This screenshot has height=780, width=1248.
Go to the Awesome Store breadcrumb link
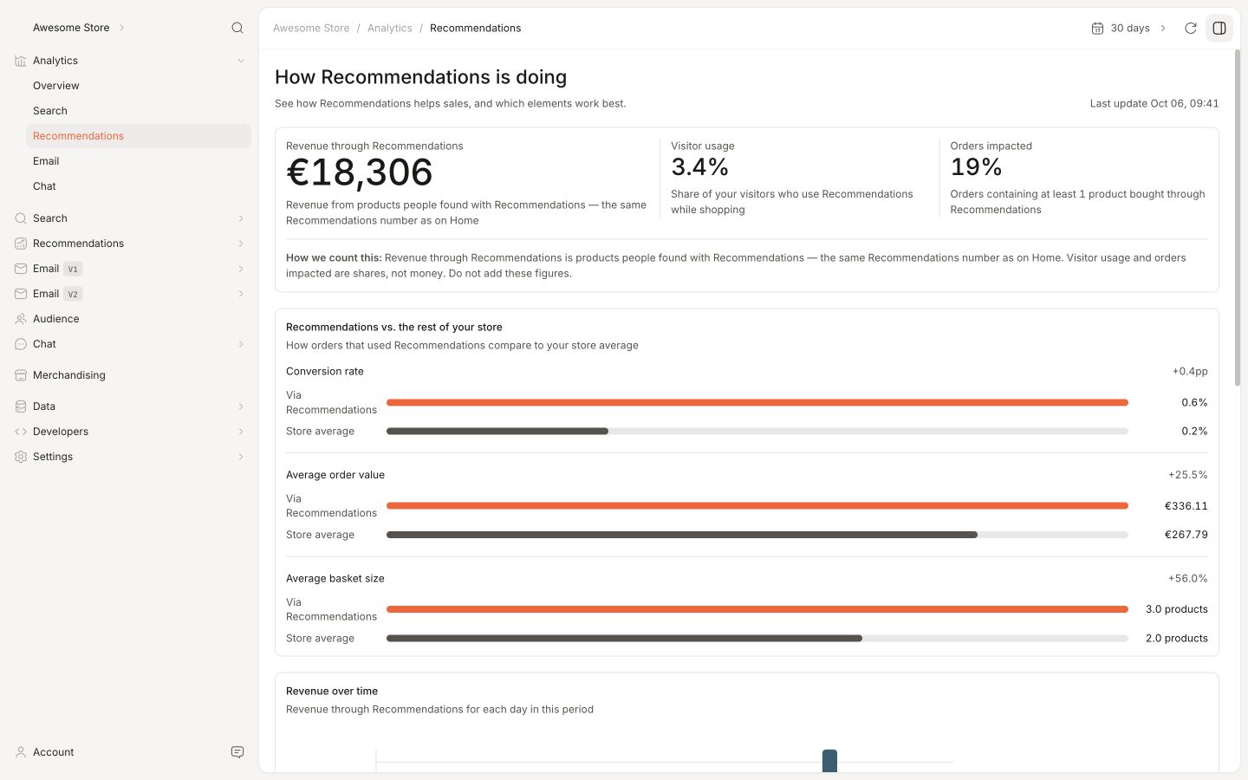(x=311, y=28)
